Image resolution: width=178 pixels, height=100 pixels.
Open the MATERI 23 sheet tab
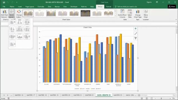[x=118, y=95]
